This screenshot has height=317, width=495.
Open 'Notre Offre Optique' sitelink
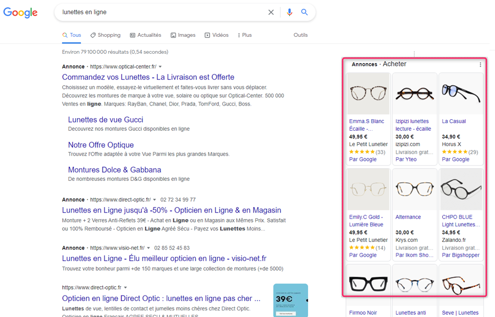pyautogui.click(x=101, y=145)
